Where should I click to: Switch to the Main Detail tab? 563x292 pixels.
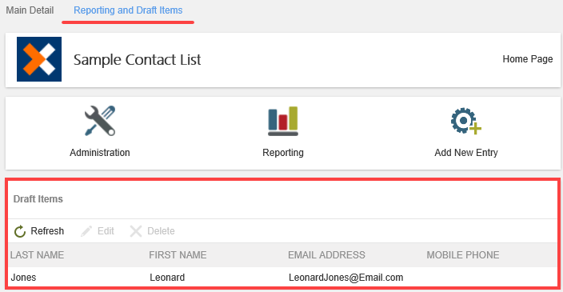[x=30, y=10]
